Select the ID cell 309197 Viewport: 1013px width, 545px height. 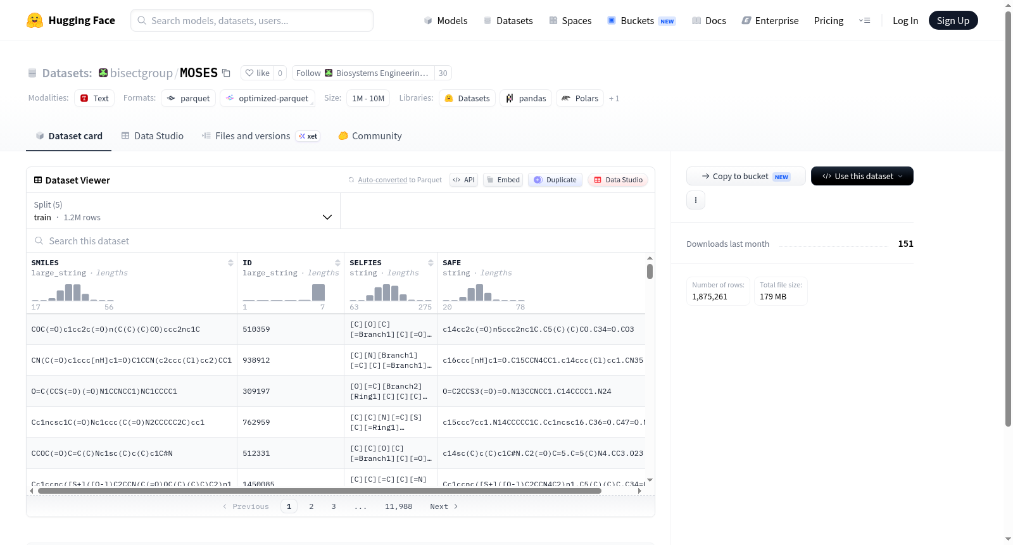click(291, 391)
